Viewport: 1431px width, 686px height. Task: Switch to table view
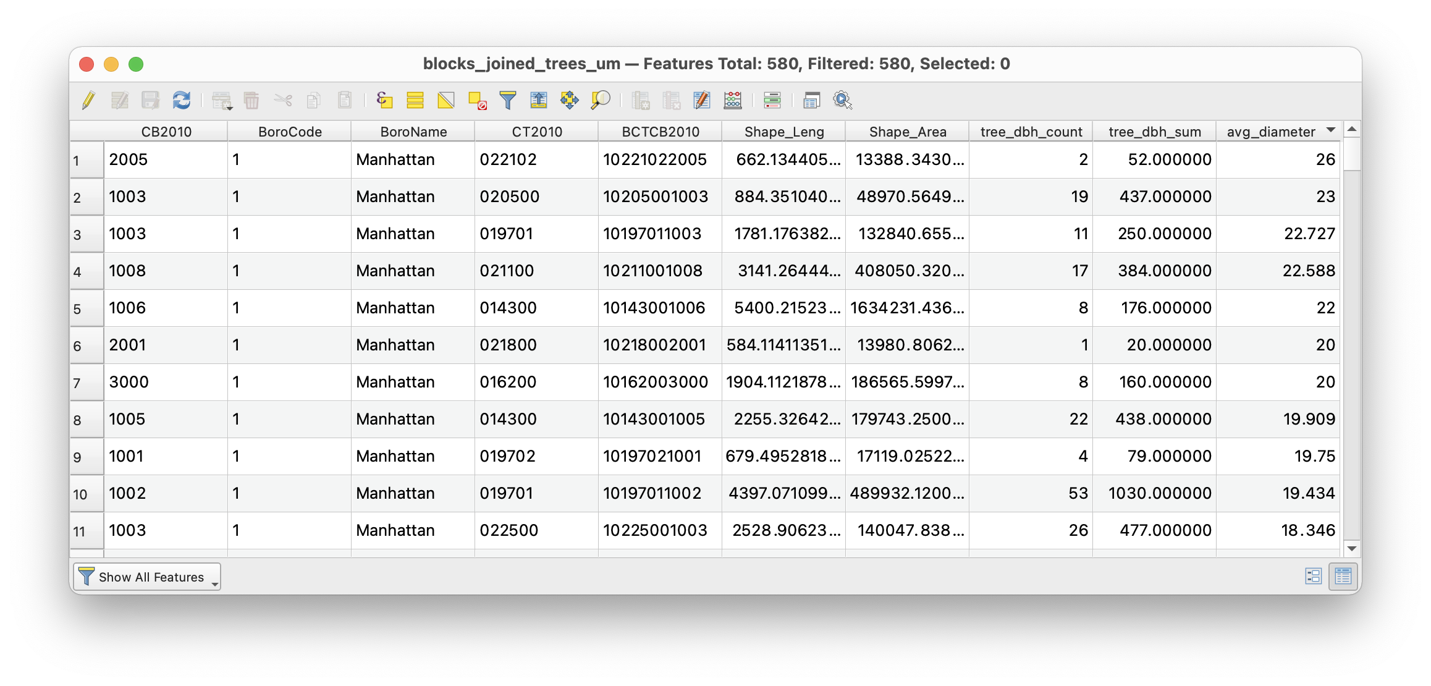1343,577
